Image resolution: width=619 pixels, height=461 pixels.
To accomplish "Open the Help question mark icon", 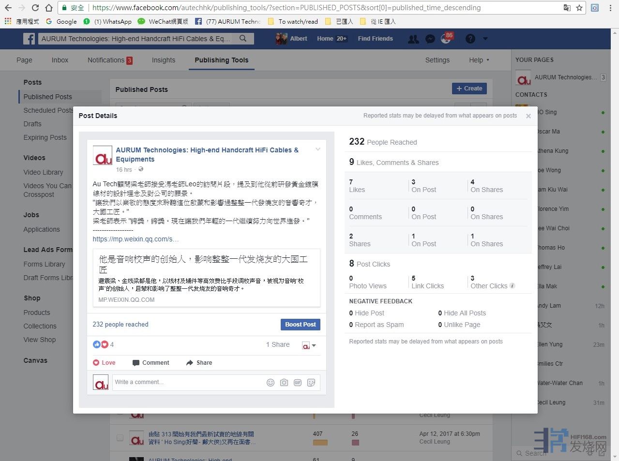I will click(x=470, y=39).
